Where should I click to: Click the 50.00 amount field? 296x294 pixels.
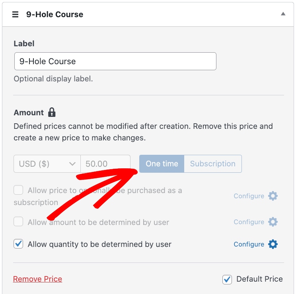tap(105, 164)
